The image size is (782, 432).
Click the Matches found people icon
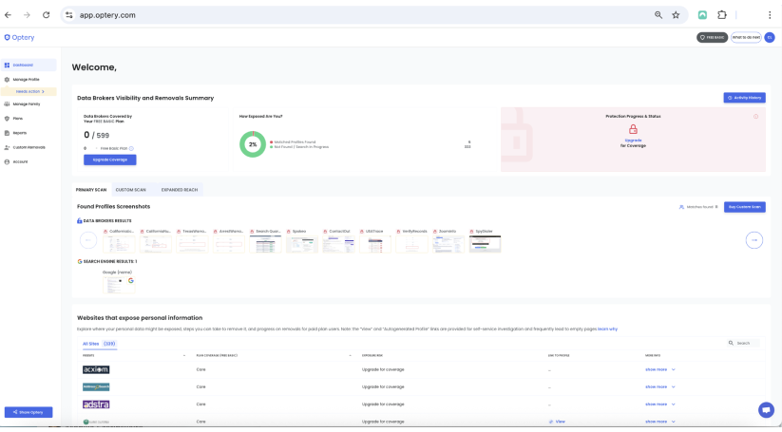click(x=681, y=207)
